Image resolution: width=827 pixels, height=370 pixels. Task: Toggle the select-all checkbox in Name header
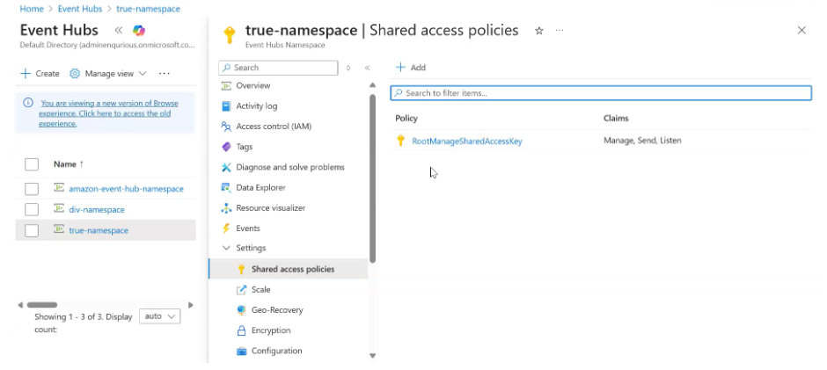click(32, 164)
